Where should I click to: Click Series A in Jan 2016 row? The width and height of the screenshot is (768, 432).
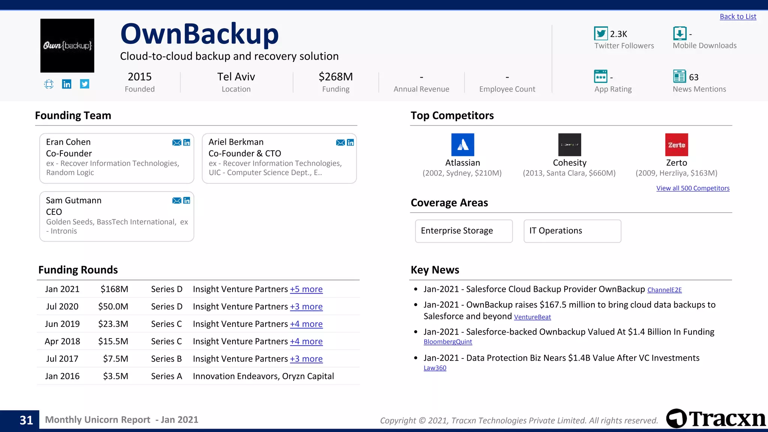pyautogui.click(x=166, y=376)
